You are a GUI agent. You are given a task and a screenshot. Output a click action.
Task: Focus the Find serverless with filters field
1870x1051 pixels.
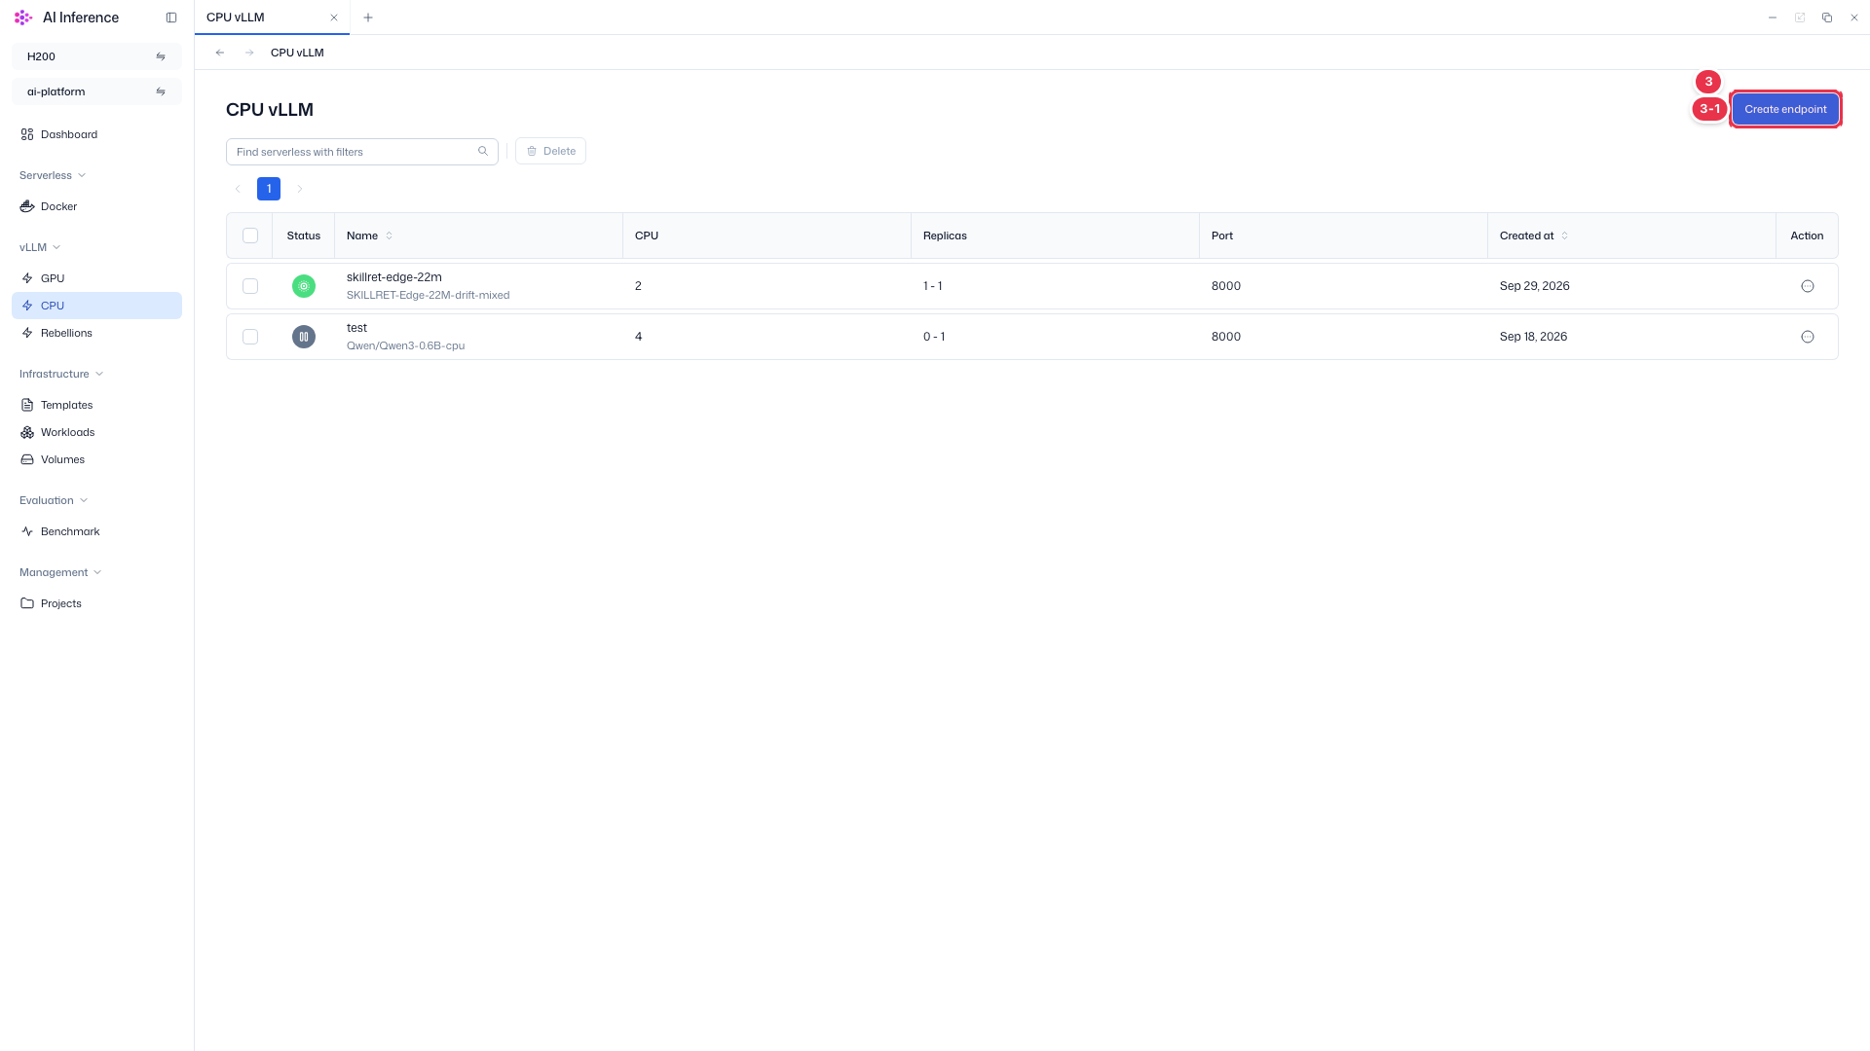tap(362, 152)
